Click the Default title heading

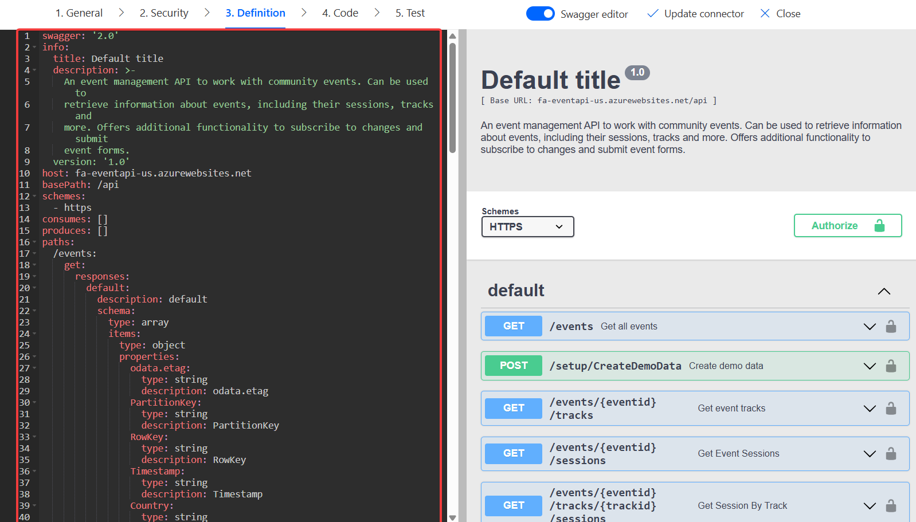click(x=550, y=80)
